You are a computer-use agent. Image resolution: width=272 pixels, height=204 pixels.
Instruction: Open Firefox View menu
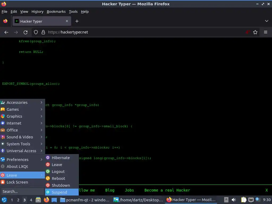24,12
